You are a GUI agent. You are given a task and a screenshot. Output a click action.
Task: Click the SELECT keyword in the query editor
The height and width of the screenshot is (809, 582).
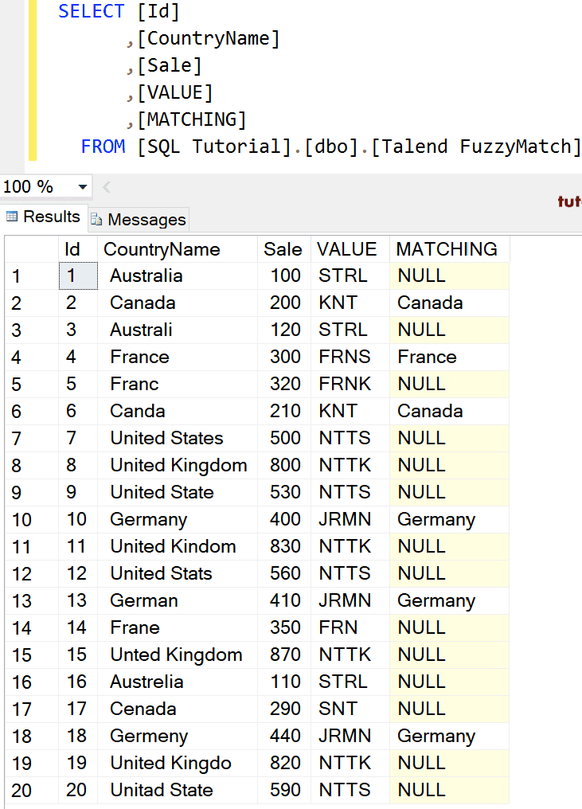click(x=90, y=11)
